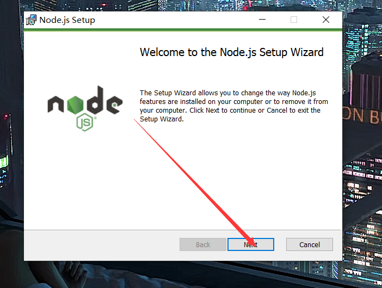Click the Setup Wizard description paragraph
The height and width of the screenshot is (288, 382).
tap(234, 106)
